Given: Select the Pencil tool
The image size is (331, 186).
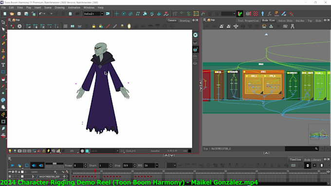Looking at the screenshot, I should [3, 43].
